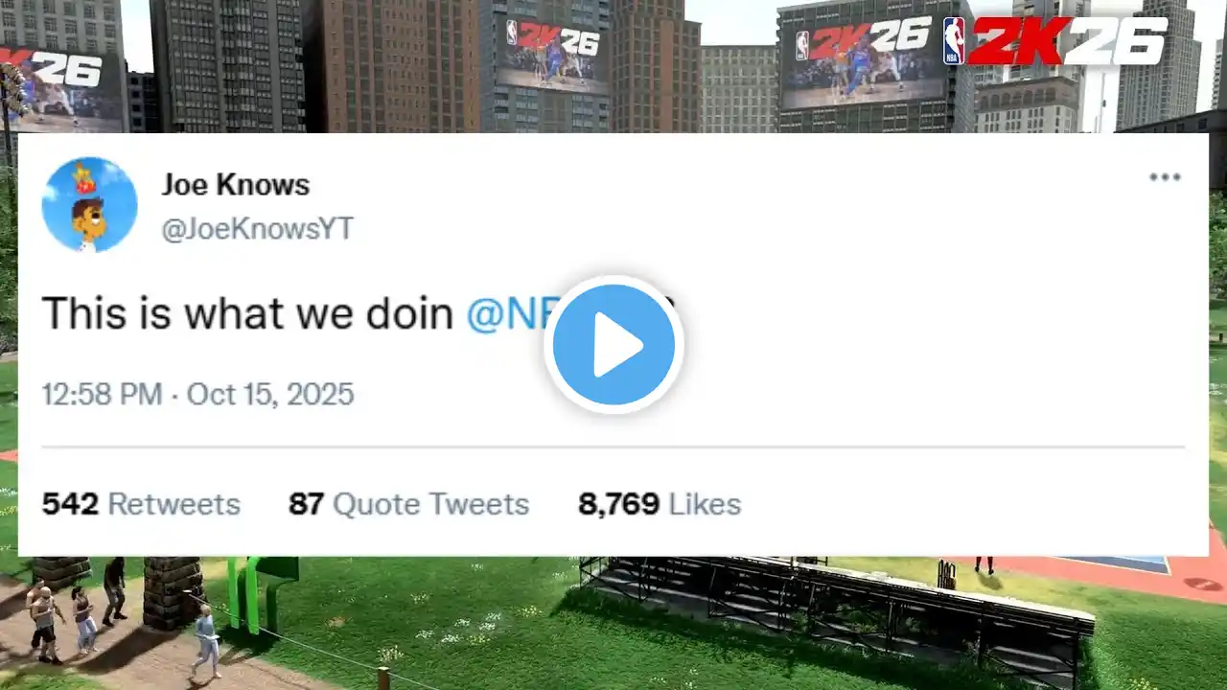Viewport: 1227px width, 690px height.
Task: Click Joe Knows profile avatar picture
Action: coord(90,205)
